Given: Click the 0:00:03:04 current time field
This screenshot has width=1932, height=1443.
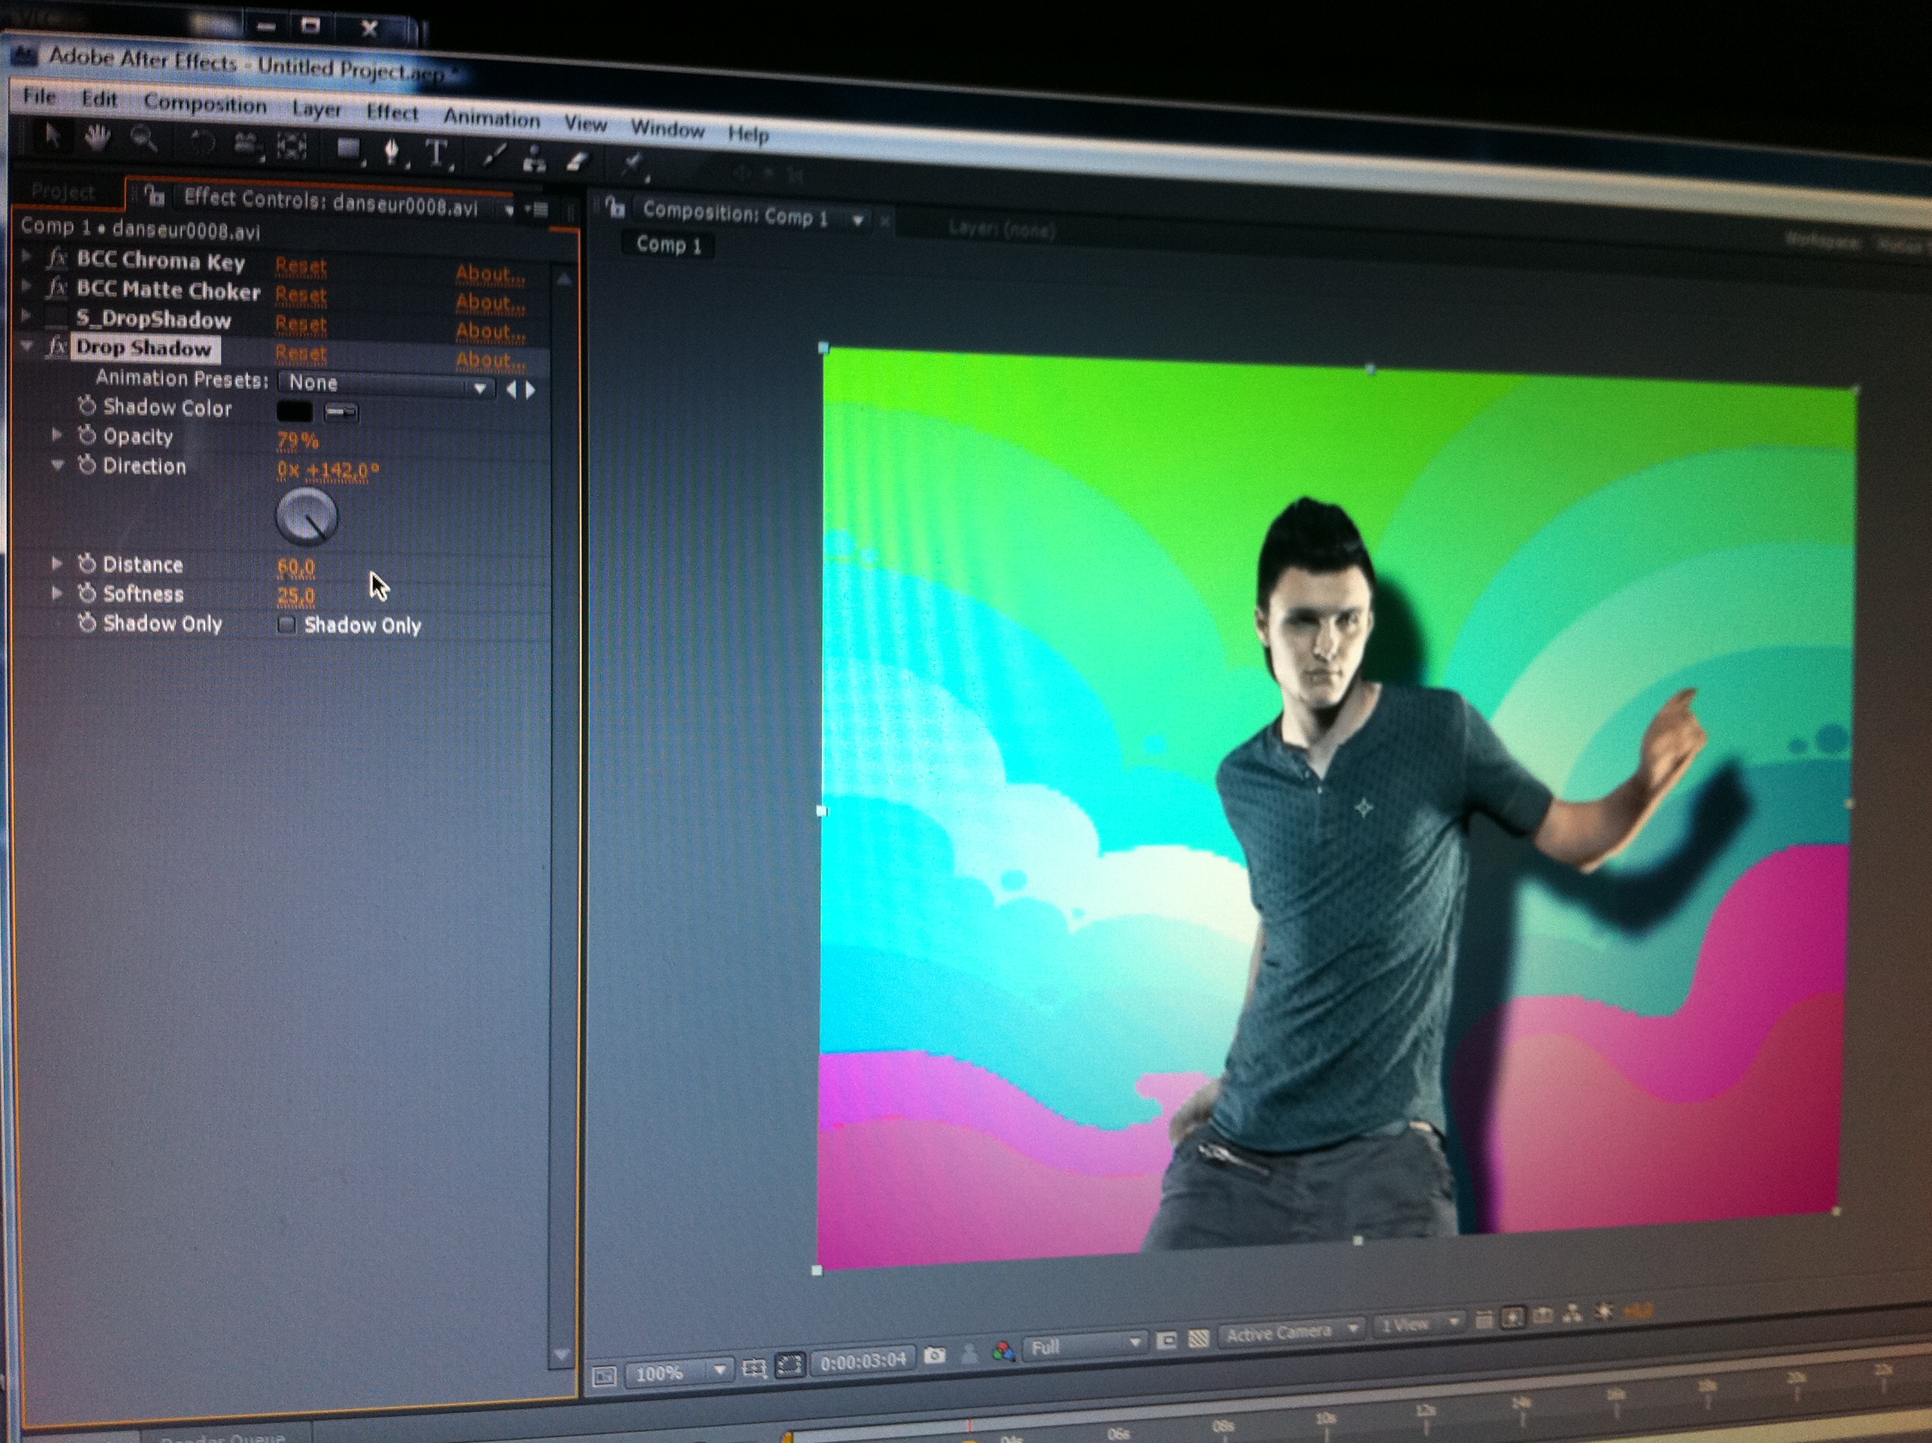Looking at the screenshot, I should click(x=863, y=1360).
